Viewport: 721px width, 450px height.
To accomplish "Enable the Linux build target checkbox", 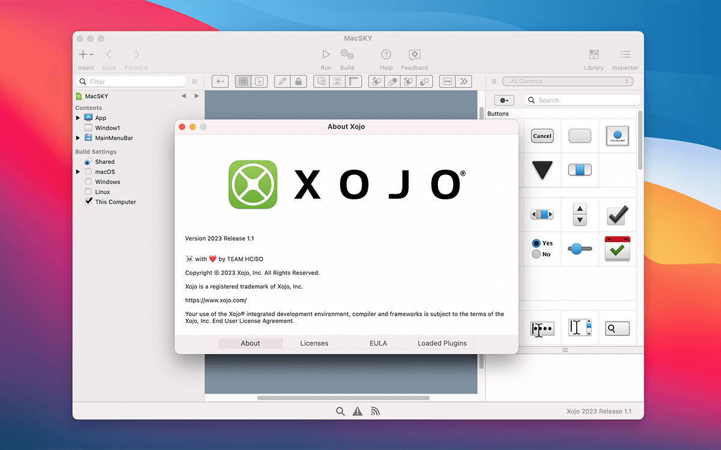I will 88,192.
